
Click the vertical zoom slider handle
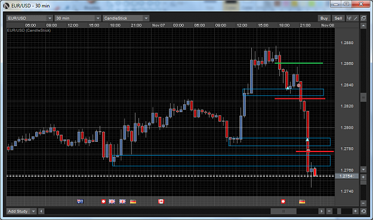pos(363,182)
